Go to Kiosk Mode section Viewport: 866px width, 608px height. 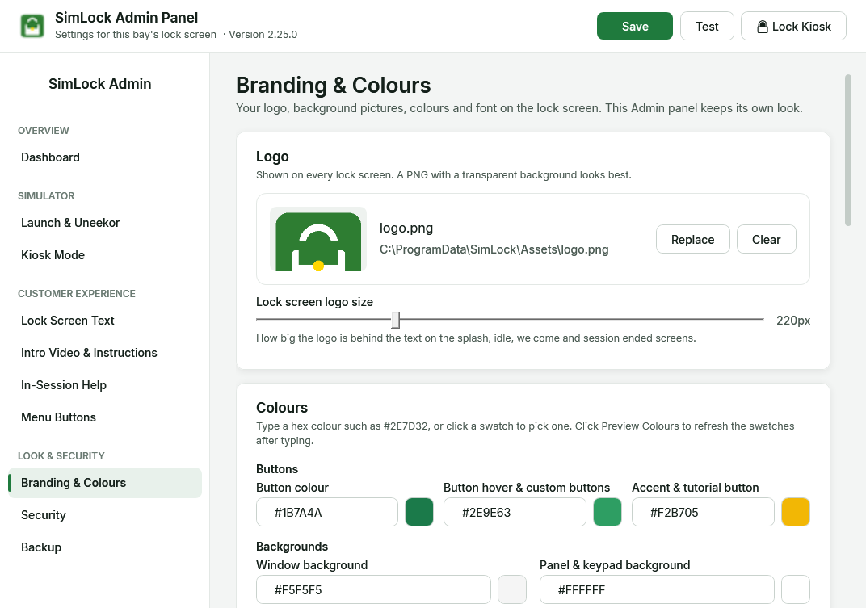coord(105,255)
